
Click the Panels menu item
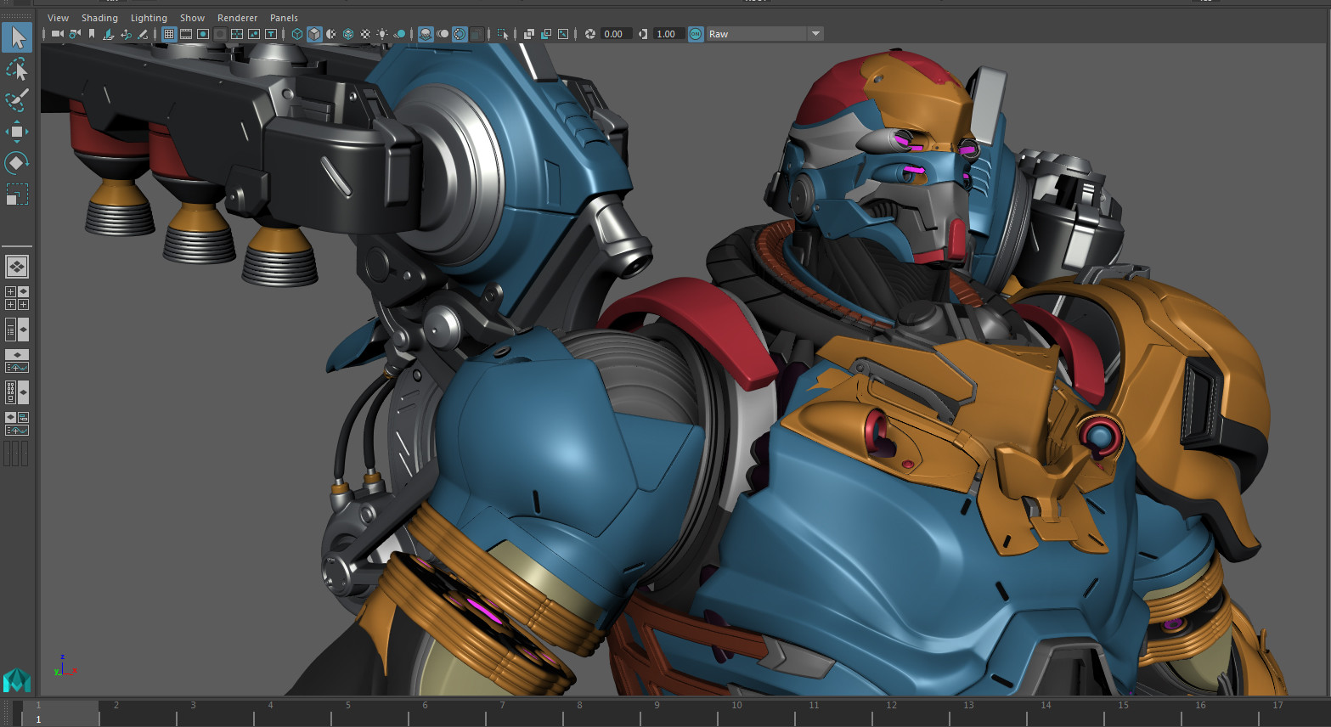pos(283,17)
